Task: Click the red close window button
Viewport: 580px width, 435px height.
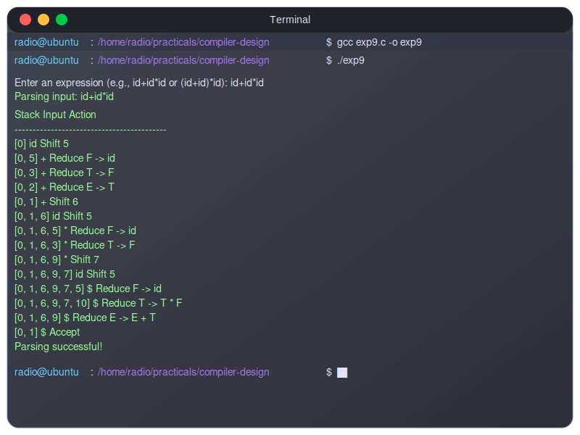Action: (25, 20)
